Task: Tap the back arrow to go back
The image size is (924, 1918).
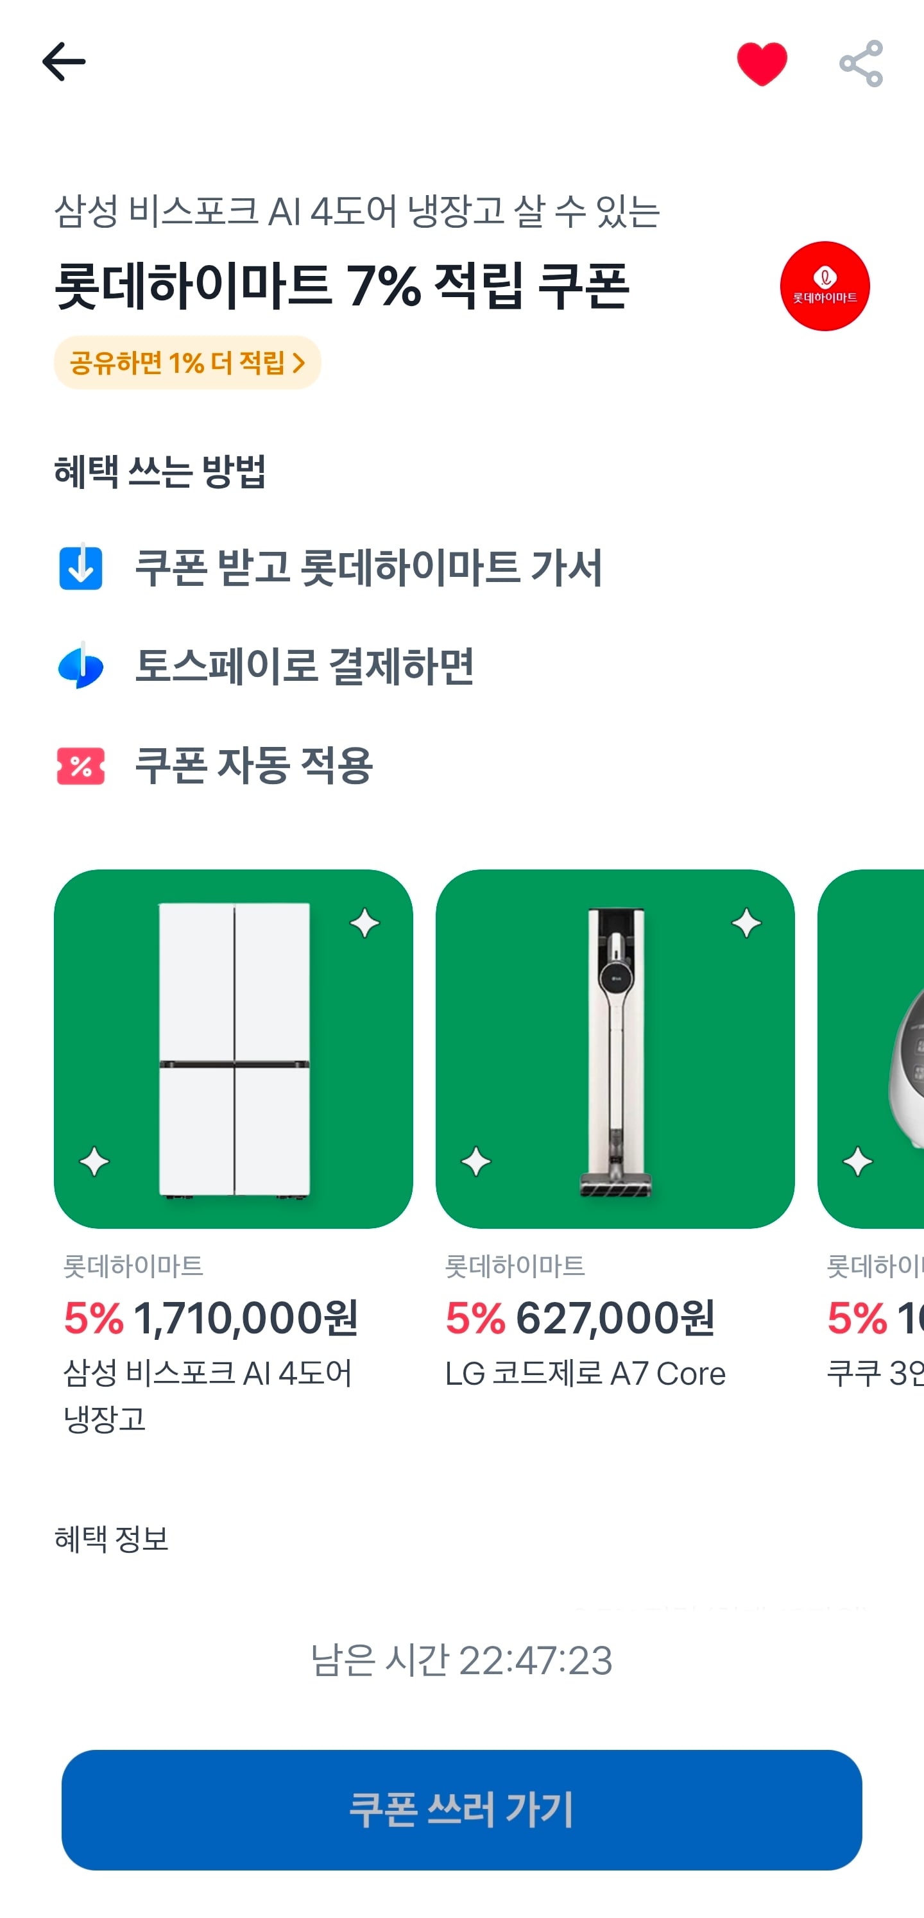Action: coord(62,62)
